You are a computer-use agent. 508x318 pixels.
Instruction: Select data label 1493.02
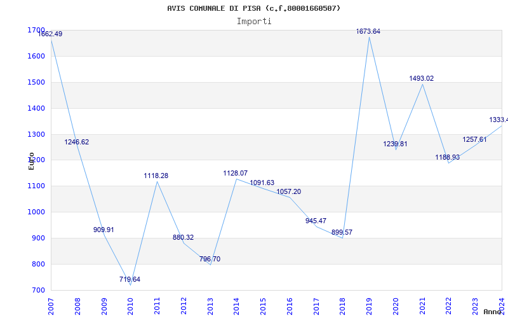[x=421, y=78]
